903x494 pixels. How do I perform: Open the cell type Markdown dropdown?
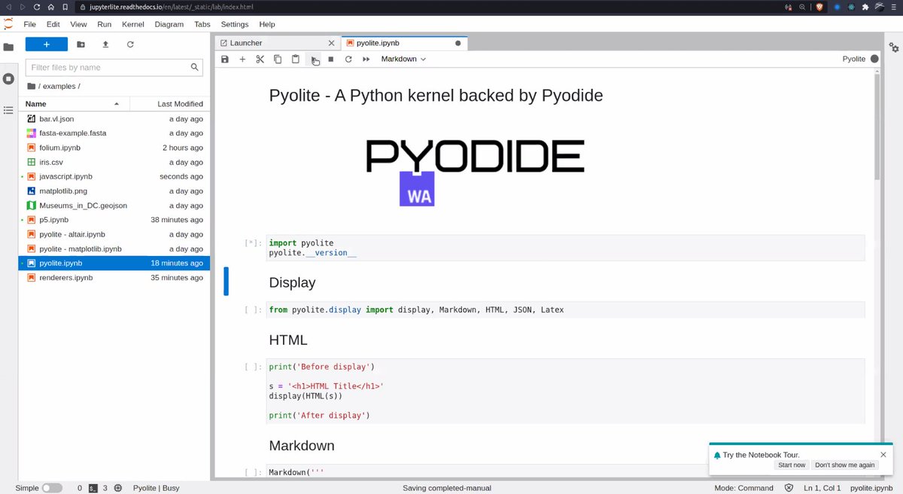pyautogui.click(x=403, y=59)
